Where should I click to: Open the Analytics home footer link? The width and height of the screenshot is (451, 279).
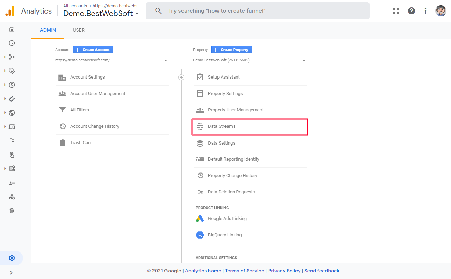(203, 271)
